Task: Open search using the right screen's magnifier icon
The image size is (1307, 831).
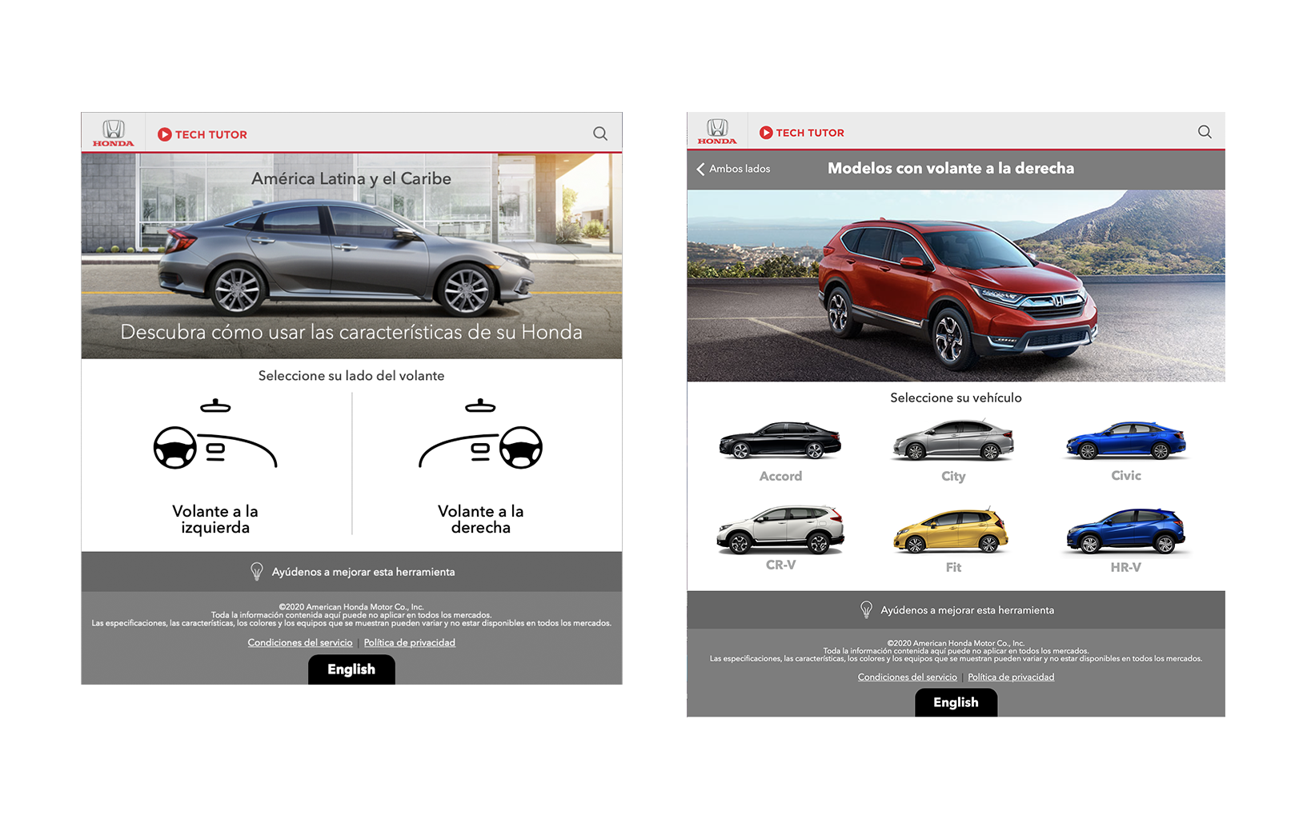Action: click(1205, 132)
